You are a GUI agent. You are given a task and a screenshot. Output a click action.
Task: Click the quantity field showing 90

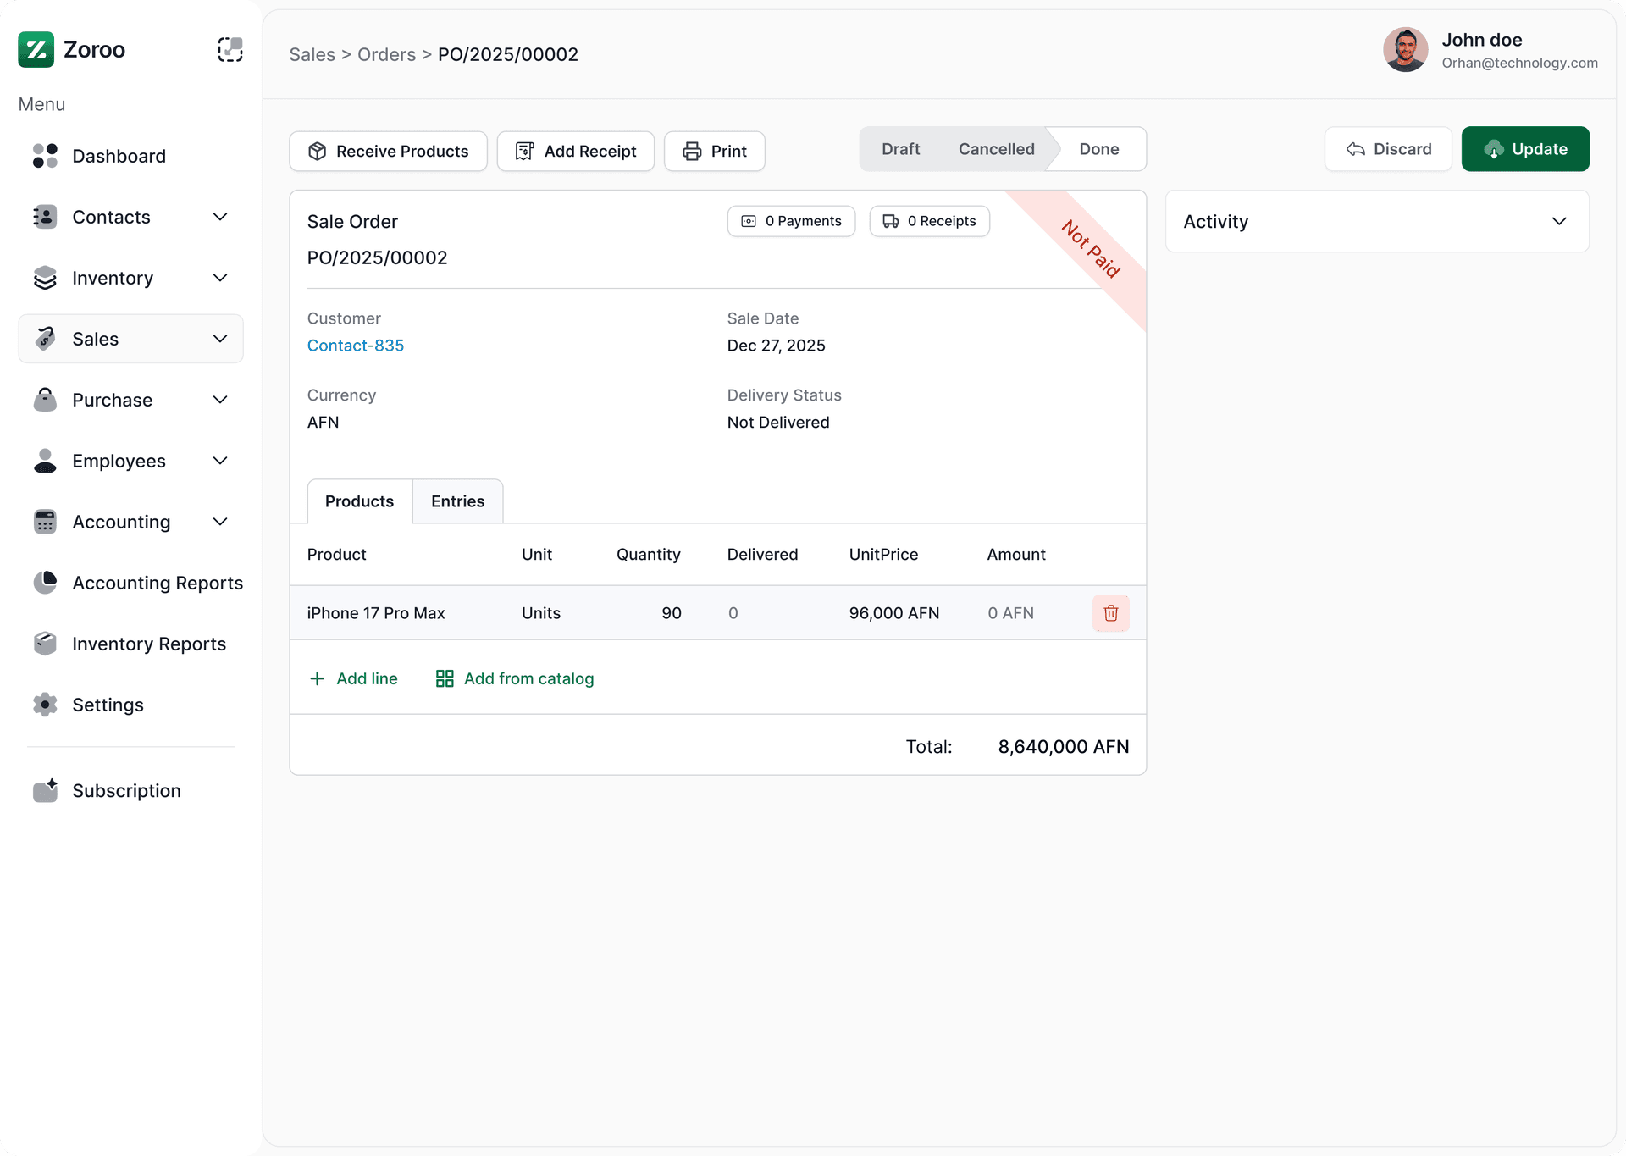click(x=671, y=613)
